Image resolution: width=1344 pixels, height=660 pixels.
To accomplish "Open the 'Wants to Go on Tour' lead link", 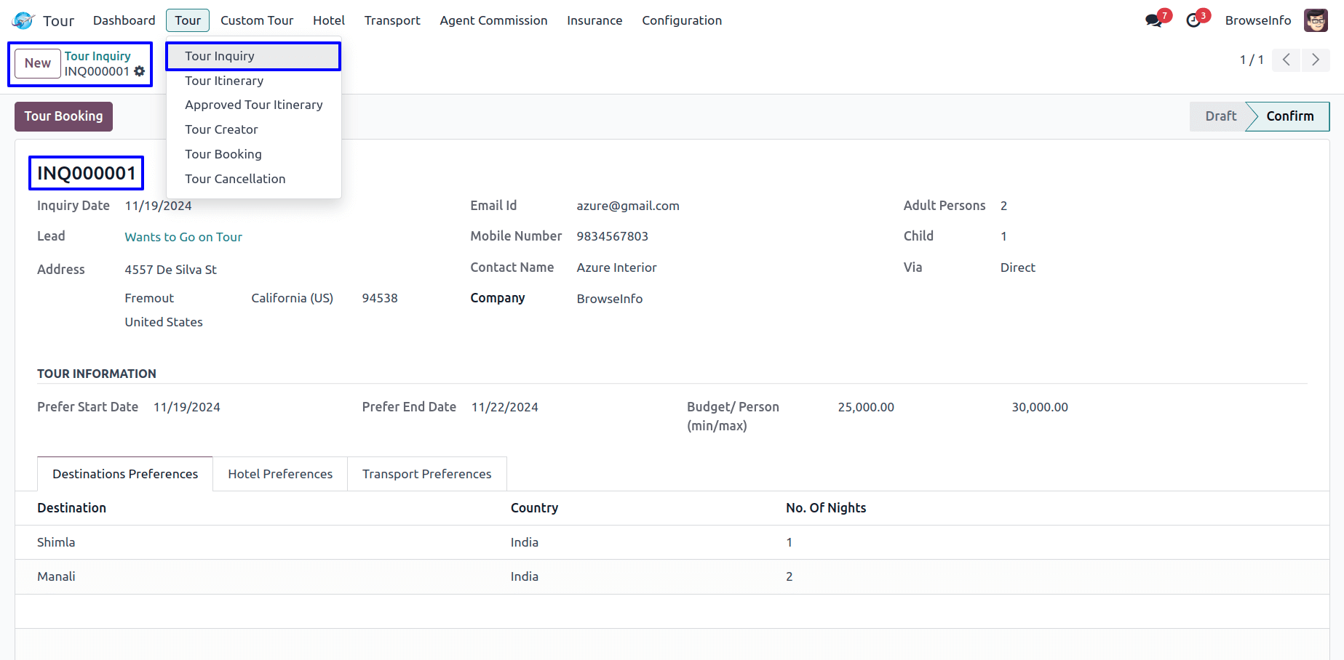I will click(183, 236).
